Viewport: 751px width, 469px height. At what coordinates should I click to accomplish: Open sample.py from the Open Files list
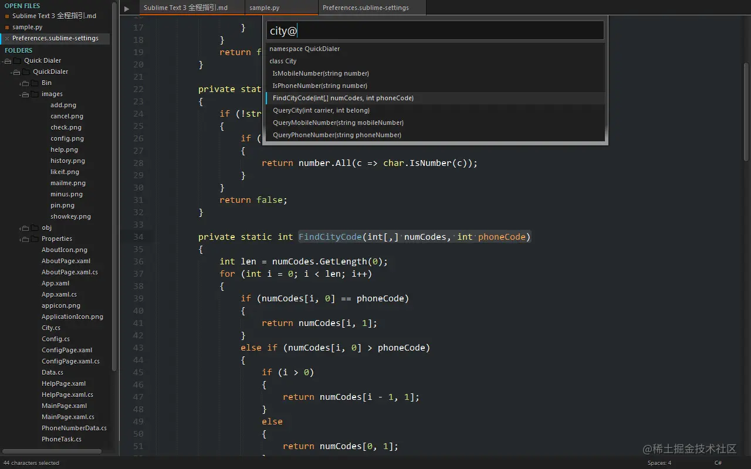point(27,27)
